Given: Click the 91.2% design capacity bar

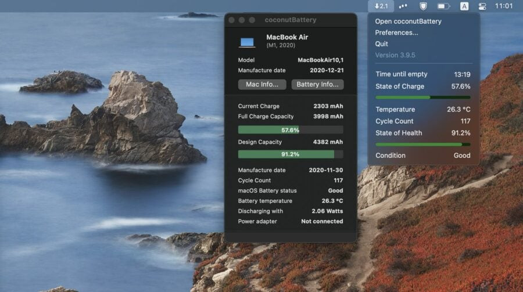Looking at the screenshot, I should (x=291, y=154).
